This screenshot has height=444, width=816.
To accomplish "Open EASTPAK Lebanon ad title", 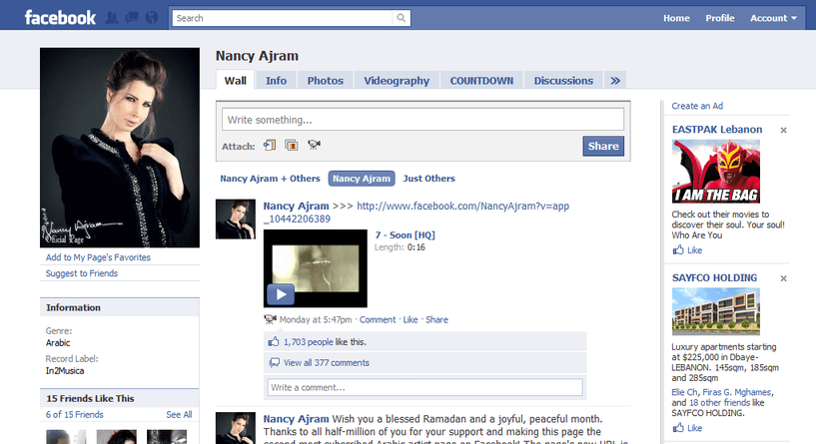I will (x=716, y=130).
